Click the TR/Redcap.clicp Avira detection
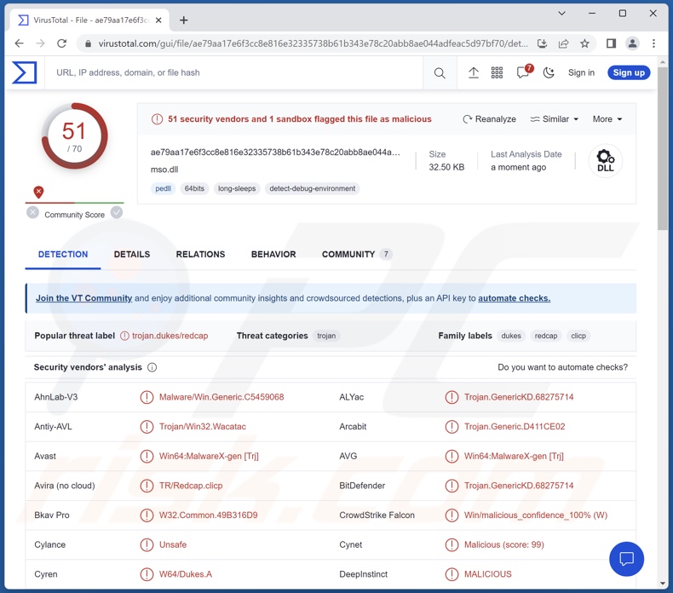The image size is (673, 593). tap(191, 486)
